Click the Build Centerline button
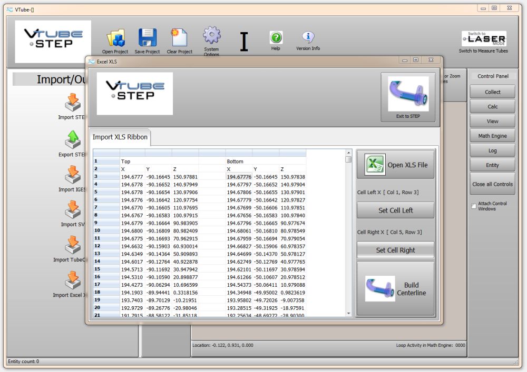This screenshot has height=372, width=527. (395, 289)
